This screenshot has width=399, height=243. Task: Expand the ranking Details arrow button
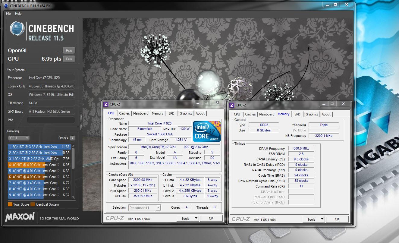(x=72, y=138)
